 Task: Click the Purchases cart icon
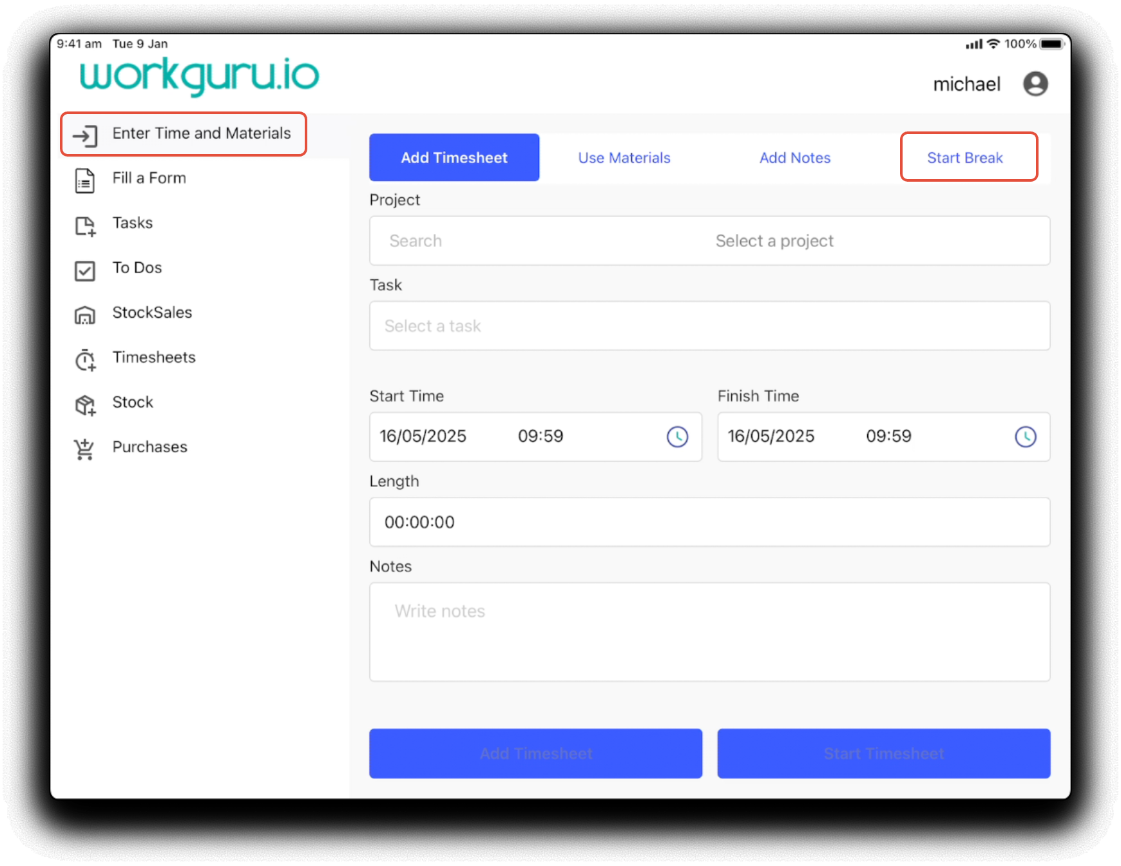[84, 450]
